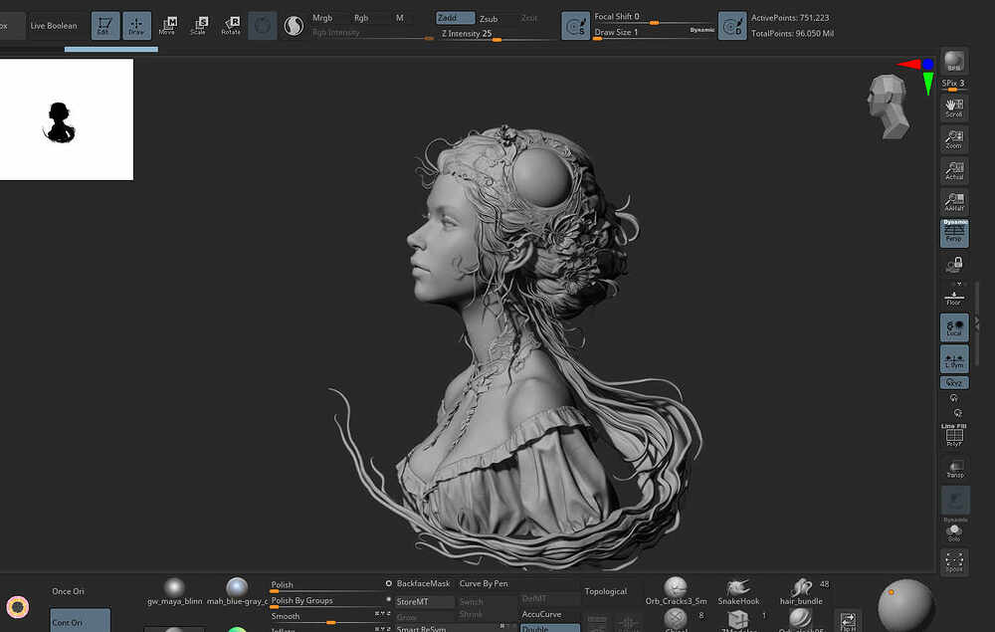Image resolution: width=995 pixels, height=632 pixels.
Task: Toggle the Floor grid
Action: tap(954, 297)
